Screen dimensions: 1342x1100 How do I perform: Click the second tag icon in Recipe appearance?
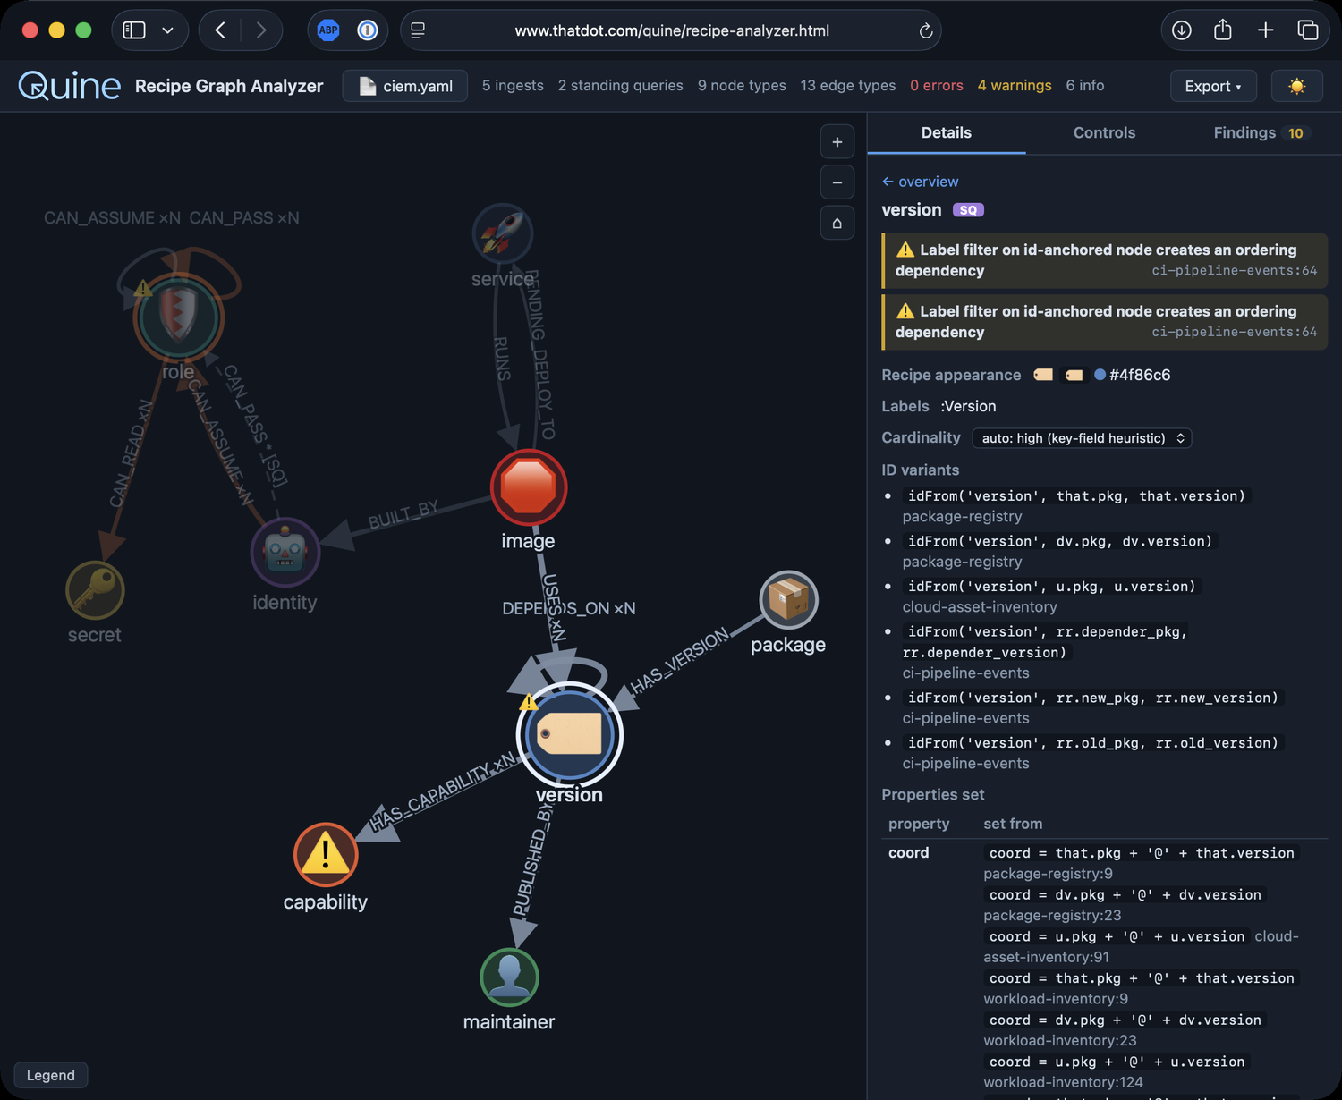tap(1074, 375)
